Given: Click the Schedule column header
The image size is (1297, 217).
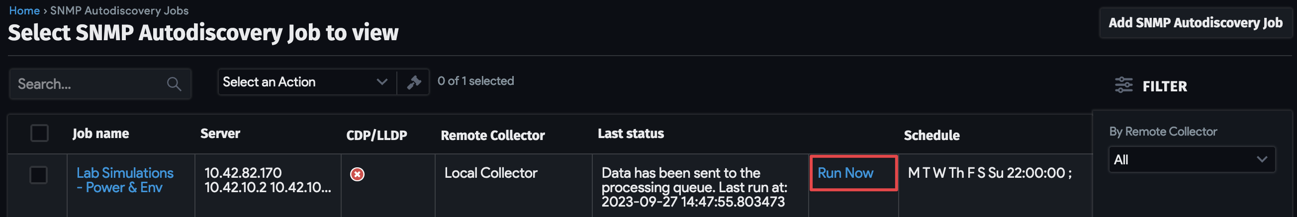Looking at the screenshot, I should tap(931, 136).
